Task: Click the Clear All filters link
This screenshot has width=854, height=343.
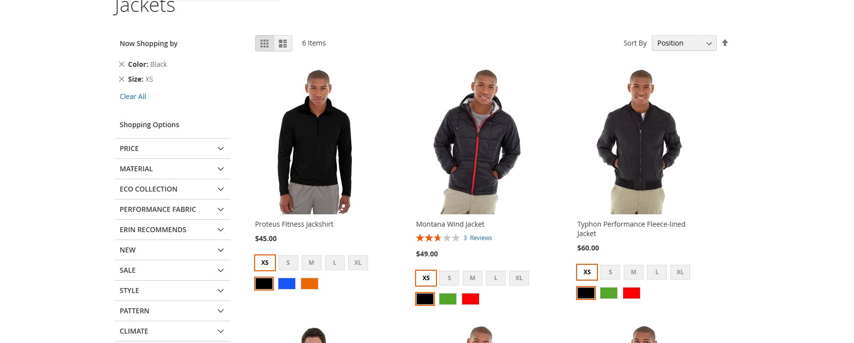Action: pyautogui.click(x=133, y=97)
